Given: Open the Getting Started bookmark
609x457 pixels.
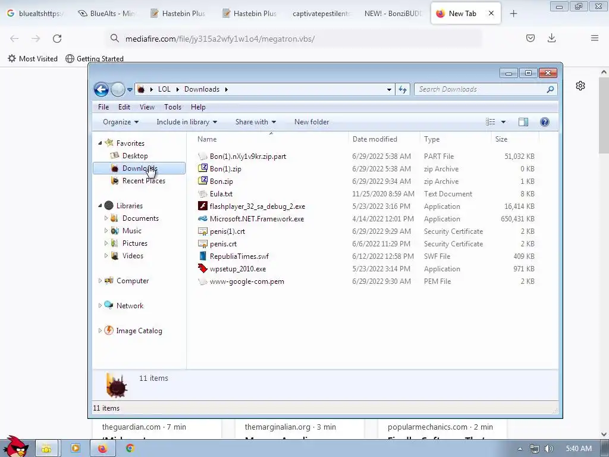Looking at the screenshot, I should [95, 59].
